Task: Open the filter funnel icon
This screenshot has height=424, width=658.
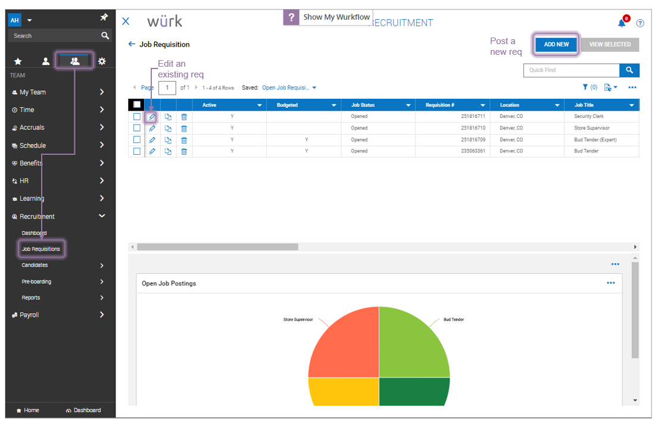Action: coord(585,88)
